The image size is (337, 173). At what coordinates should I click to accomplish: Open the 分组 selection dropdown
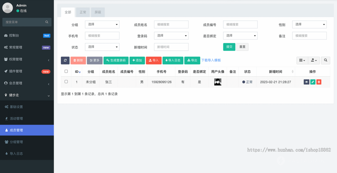102,24
